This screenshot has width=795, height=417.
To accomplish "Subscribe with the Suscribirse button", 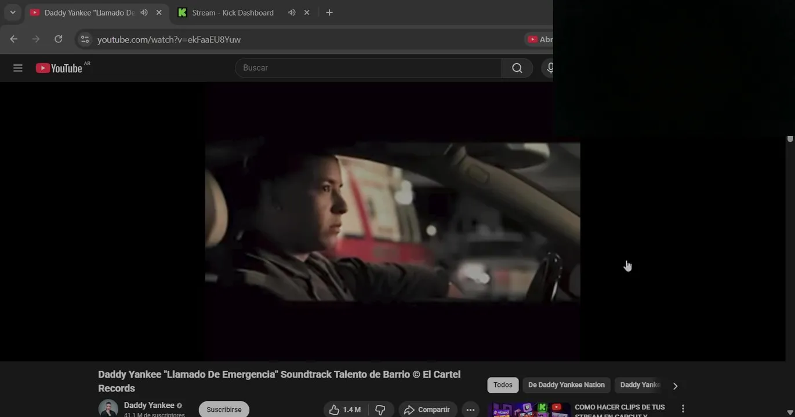I will click(x=224, y=409).
